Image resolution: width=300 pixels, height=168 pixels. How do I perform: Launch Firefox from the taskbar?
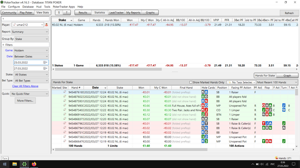point(34,164)
